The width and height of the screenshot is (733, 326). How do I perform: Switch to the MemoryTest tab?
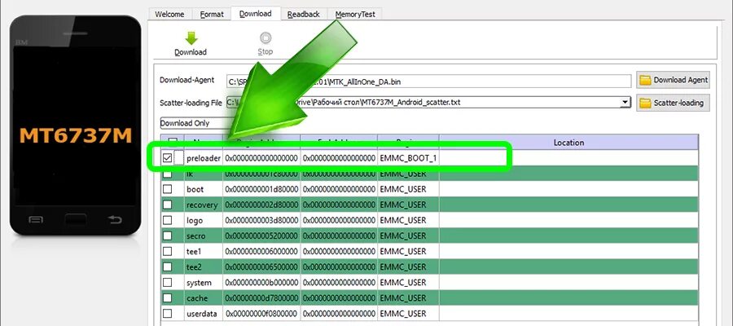pos(355,15)
